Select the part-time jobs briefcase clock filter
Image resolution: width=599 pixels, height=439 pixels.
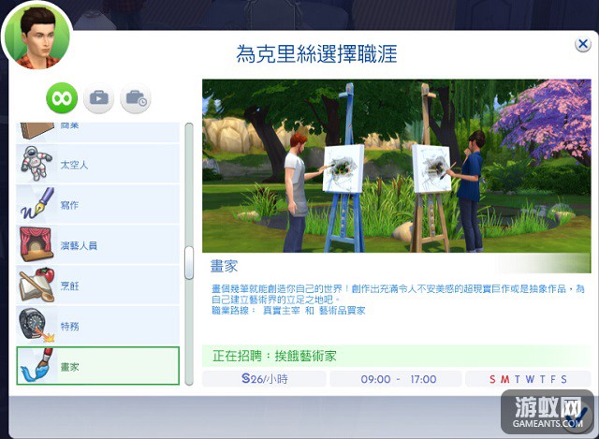click(x=136, y=98)
